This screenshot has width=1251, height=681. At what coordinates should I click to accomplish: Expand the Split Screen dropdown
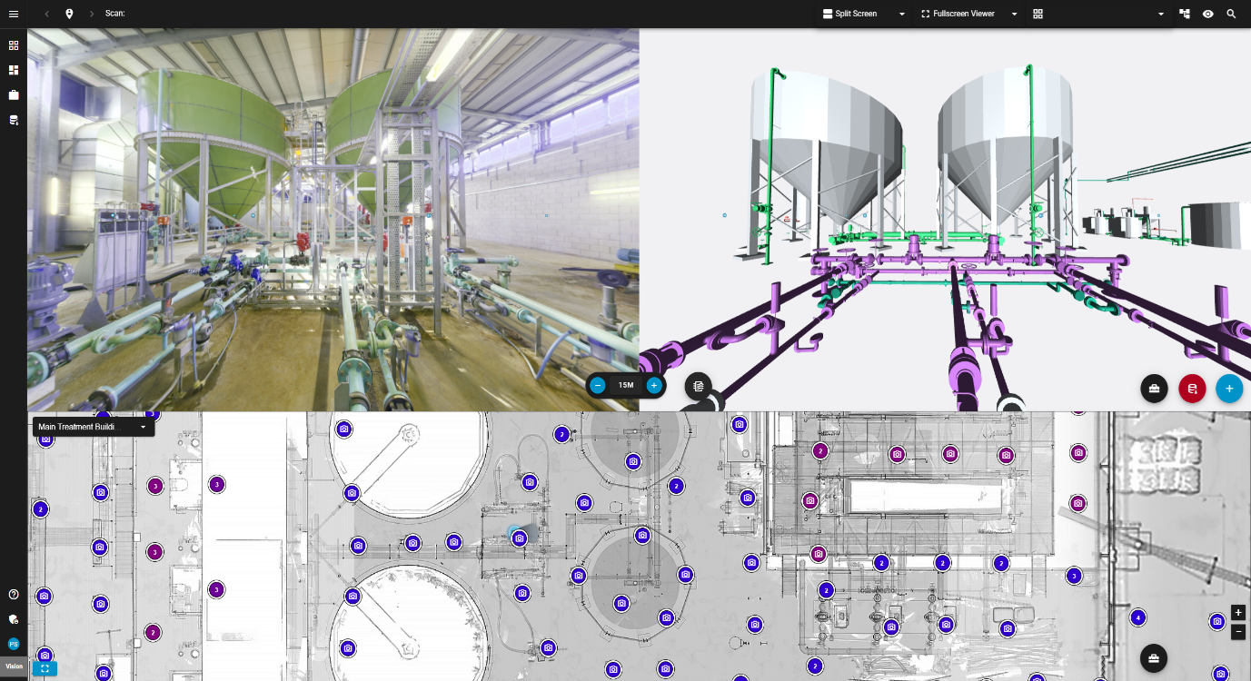[x=902, y=15]
